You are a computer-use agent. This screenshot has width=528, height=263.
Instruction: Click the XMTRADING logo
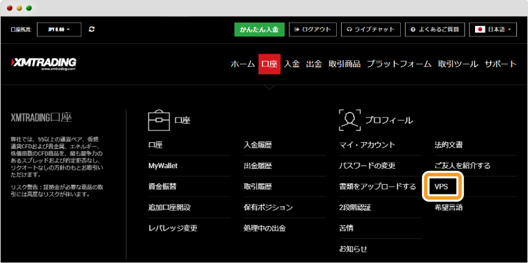click(x=44, y=64)
